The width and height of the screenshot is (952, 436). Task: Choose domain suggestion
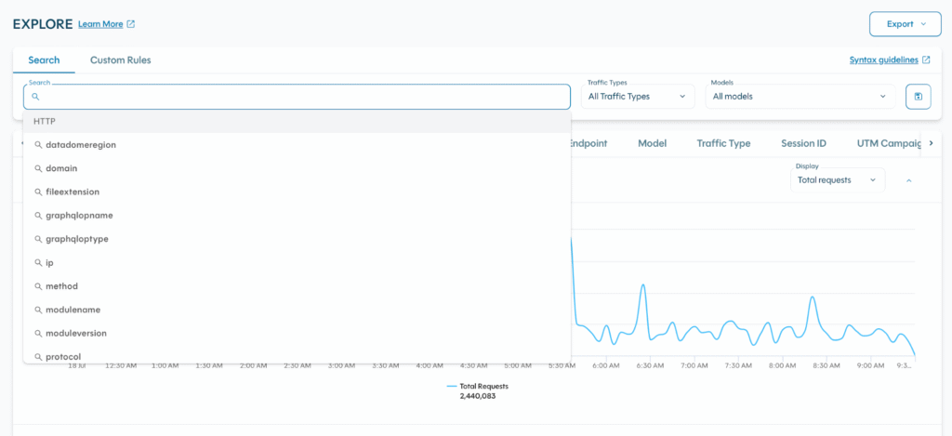pyautogui.click(x=297, y=168)
